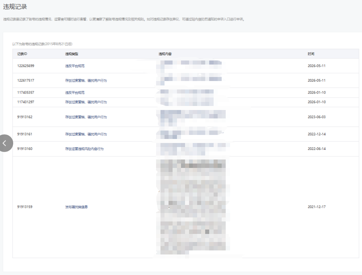This screenshot has height=275, width=362.
Task: Open violation type link for record 91913161
Action: pos(86,134)
